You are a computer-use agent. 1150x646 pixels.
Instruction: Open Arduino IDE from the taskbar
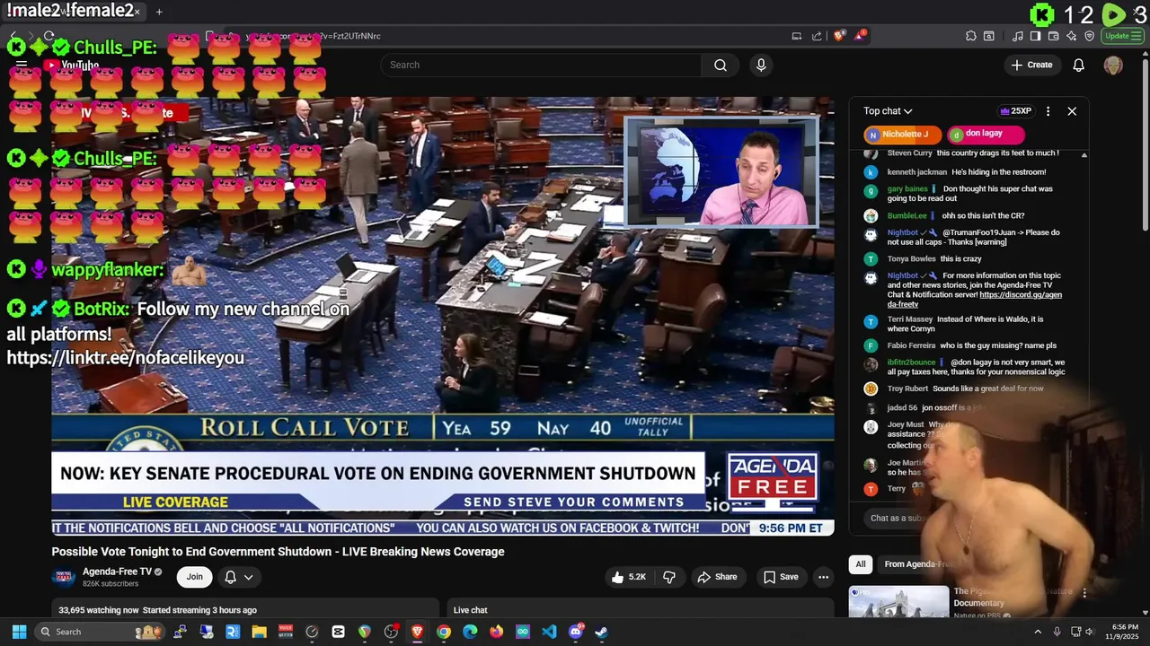523,632
